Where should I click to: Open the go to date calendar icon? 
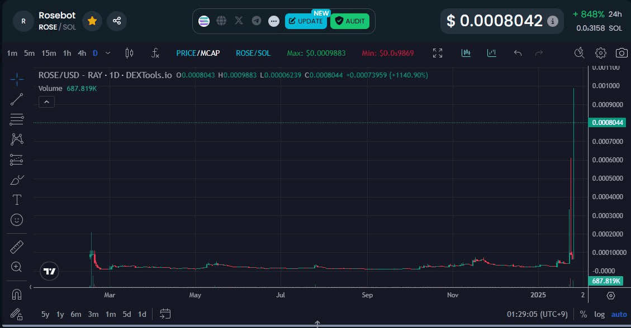click(x=165, y=314)
